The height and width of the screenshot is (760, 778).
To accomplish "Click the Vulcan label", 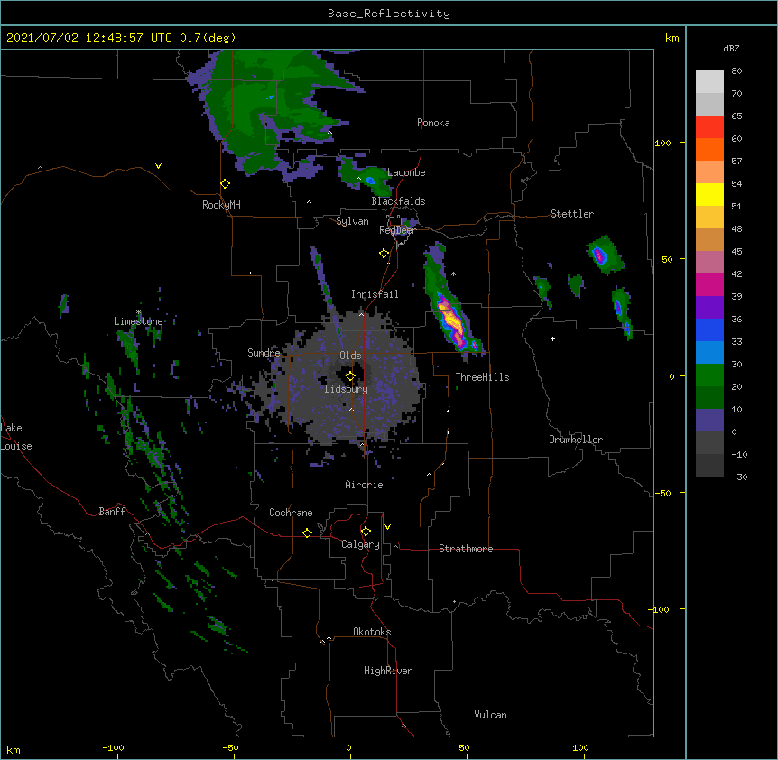I will pyautogui.click(x=490, y=715).
